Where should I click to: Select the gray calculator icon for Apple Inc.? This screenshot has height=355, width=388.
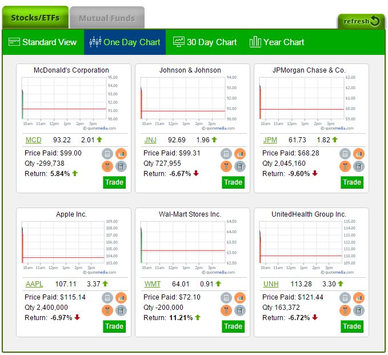(121, 310)
